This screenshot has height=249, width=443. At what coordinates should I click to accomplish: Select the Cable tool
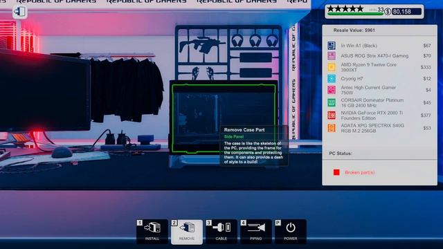click(221, 232)
